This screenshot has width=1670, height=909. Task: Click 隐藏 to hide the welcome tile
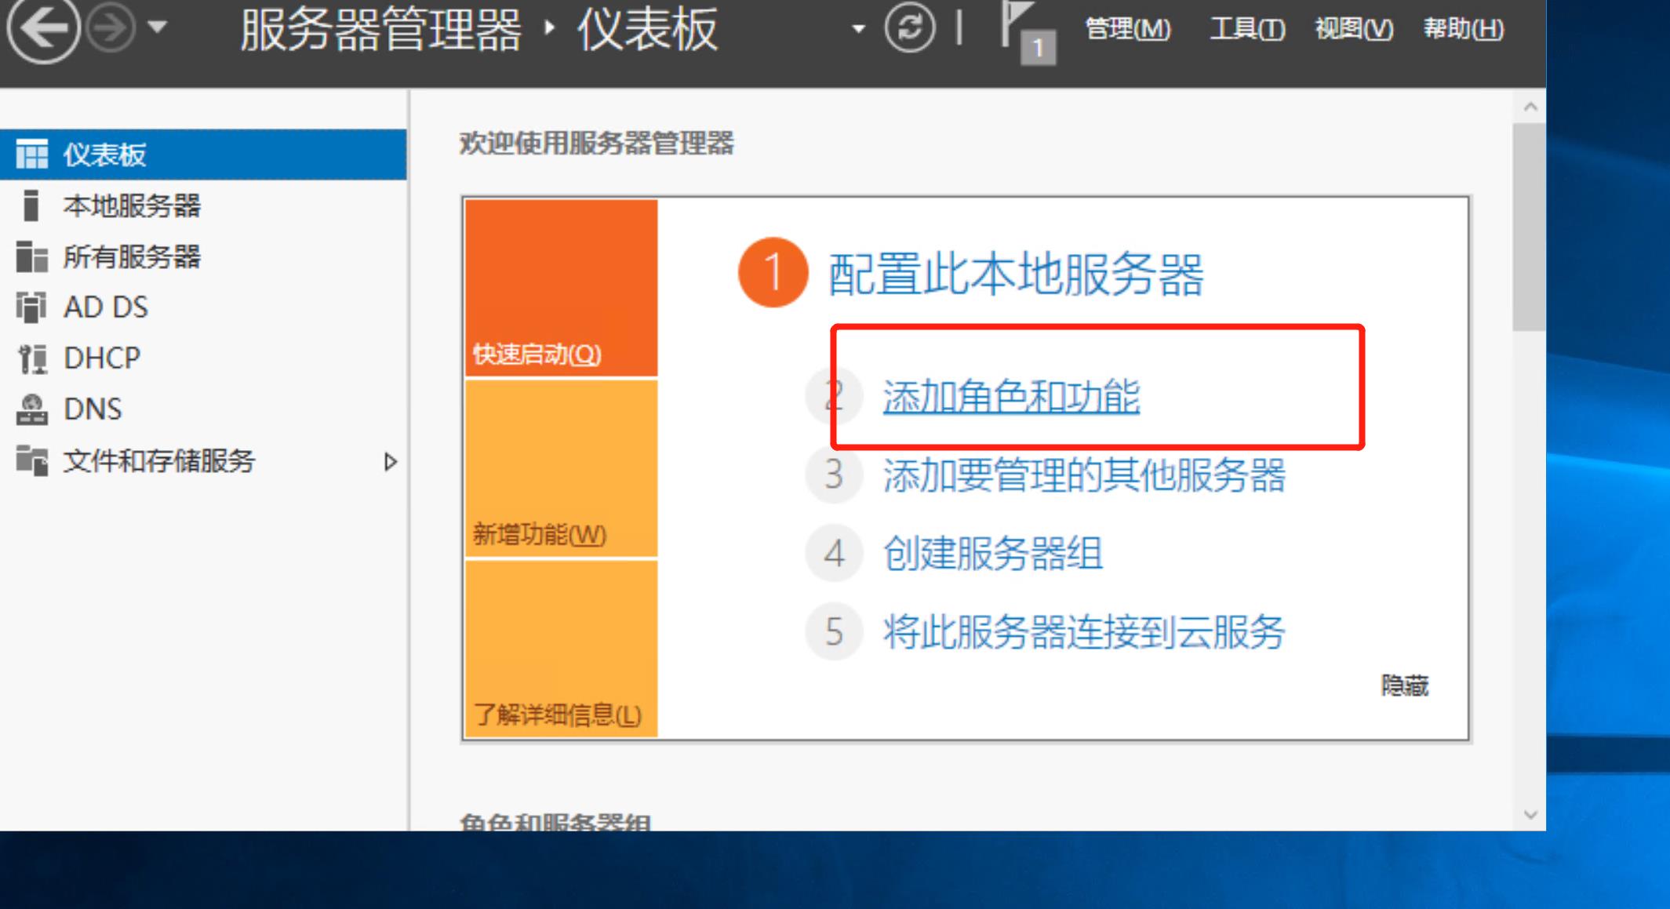tap(1405, 685)
